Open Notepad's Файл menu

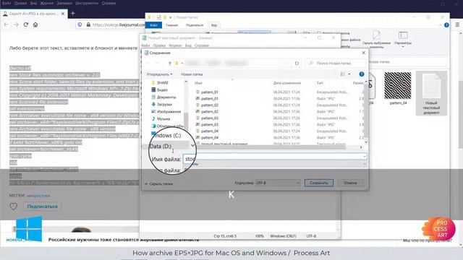[x=145, y=45]
